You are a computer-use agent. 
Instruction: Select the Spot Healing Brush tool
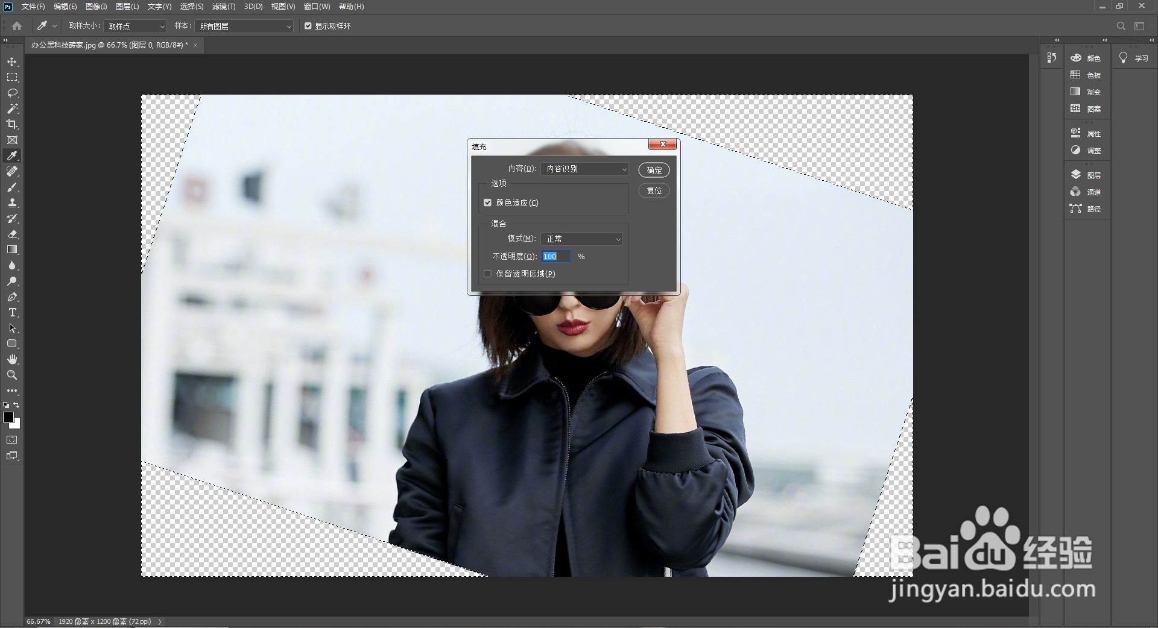click(12, 172)
